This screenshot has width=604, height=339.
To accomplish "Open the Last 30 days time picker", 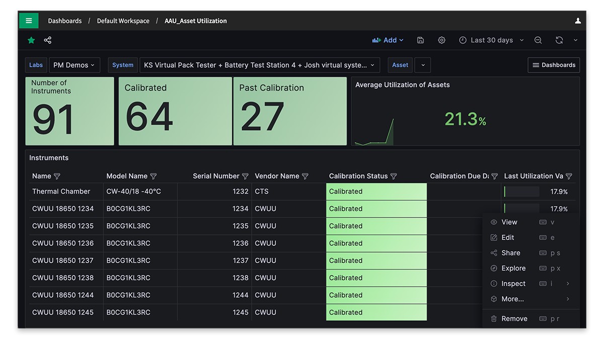I will point(491,40).
